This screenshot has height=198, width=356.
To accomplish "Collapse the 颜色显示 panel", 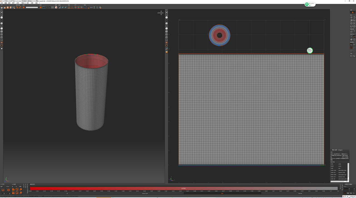I will pos(29,184).
